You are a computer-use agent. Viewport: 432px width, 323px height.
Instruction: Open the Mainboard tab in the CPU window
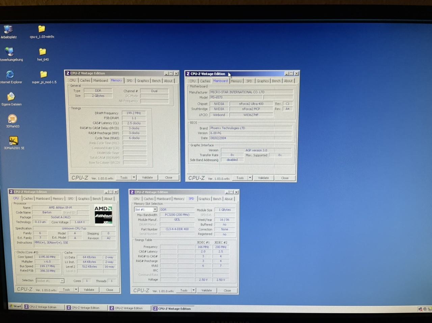tap(43, 199)
